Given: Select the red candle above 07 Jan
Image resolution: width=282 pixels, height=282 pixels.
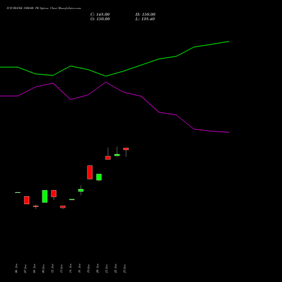Looking at the screenshot, I should (x=27, y=200).
